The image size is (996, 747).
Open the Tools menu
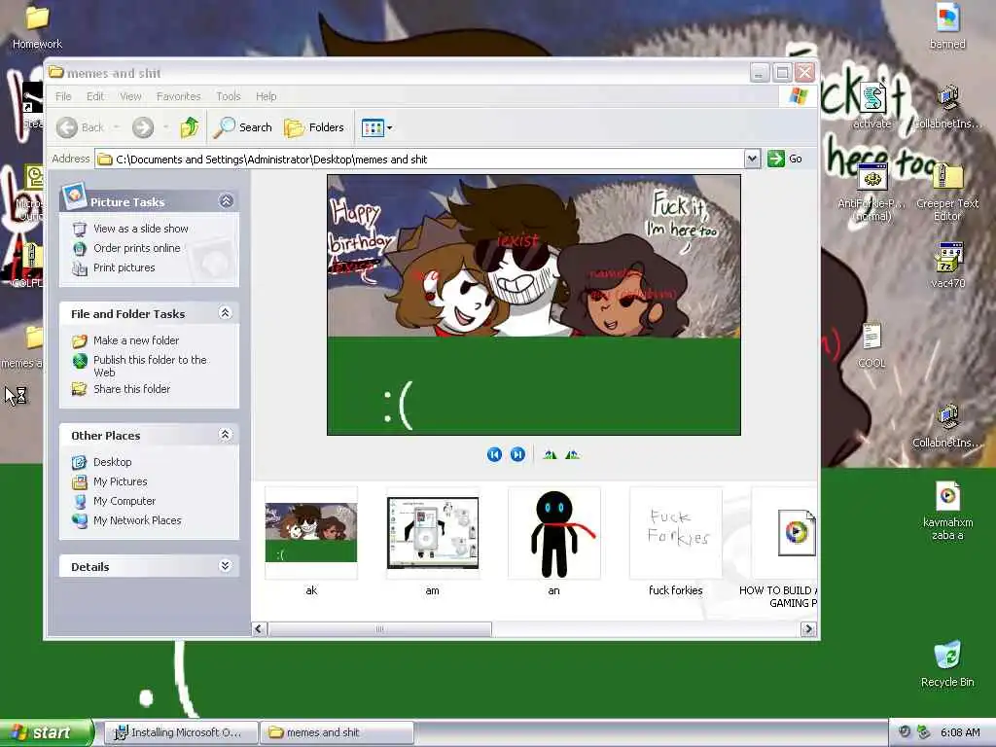(228, 96)
